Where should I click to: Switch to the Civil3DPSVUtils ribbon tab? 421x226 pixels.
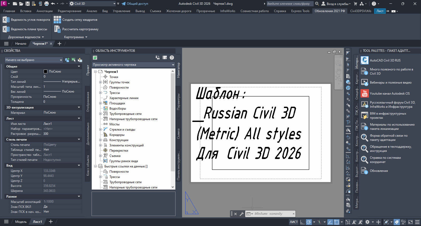point(360,11)
